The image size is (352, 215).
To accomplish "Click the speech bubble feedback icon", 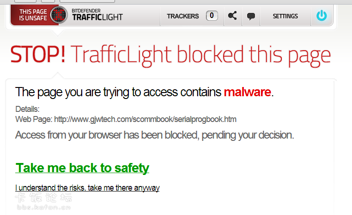I will coord(251,16).
